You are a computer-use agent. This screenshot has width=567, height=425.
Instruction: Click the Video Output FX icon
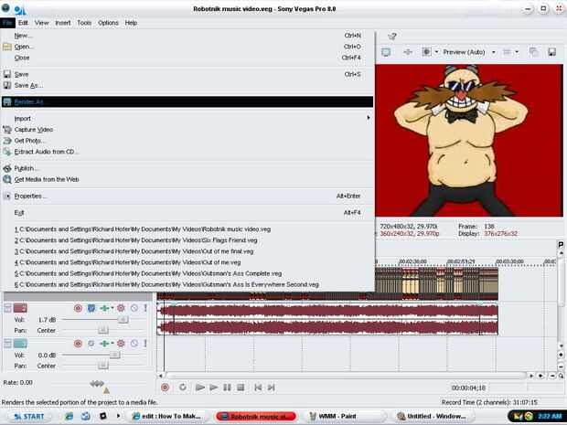pyautogui.click(x=408, y=52)
